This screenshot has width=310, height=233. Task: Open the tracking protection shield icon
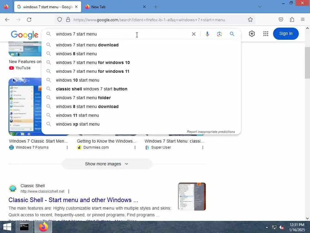(x=60, y=20)
